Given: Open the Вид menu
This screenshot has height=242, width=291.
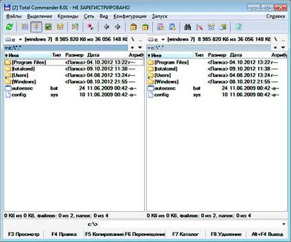Looking at the screenshot, I should 104,16.
